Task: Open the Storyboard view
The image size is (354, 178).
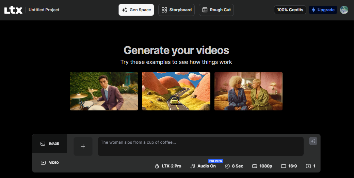Action: coord(176,10)
